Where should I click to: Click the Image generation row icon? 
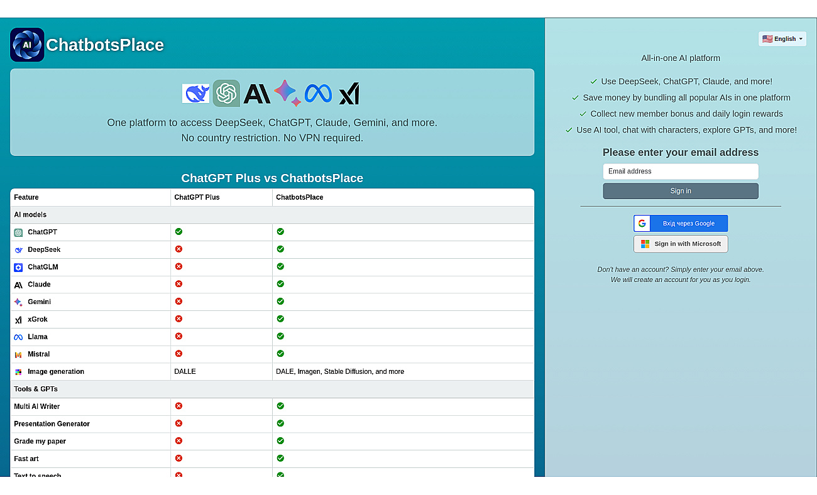pos(18,372)
